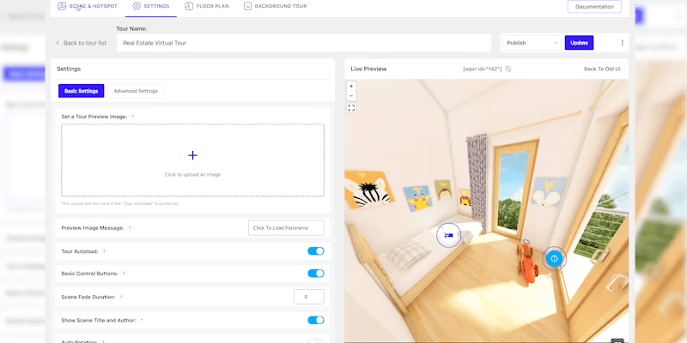Viewport: 687px width, 343px height.
Task: Toggle Tour Autoload switch
Action: coord(315,251)
